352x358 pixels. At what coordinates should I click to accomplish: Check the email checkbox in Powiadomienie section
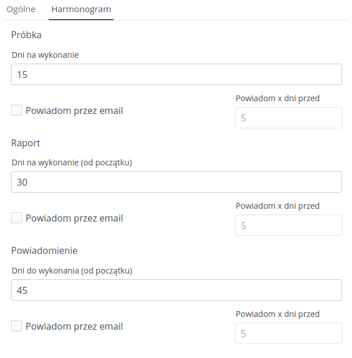point(17,326)
